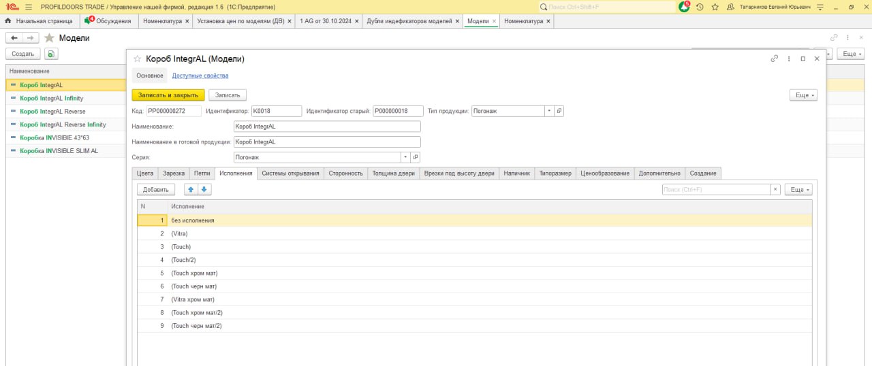
Task: Open the Тип продукции item via open button
Action: click(559, 111)
